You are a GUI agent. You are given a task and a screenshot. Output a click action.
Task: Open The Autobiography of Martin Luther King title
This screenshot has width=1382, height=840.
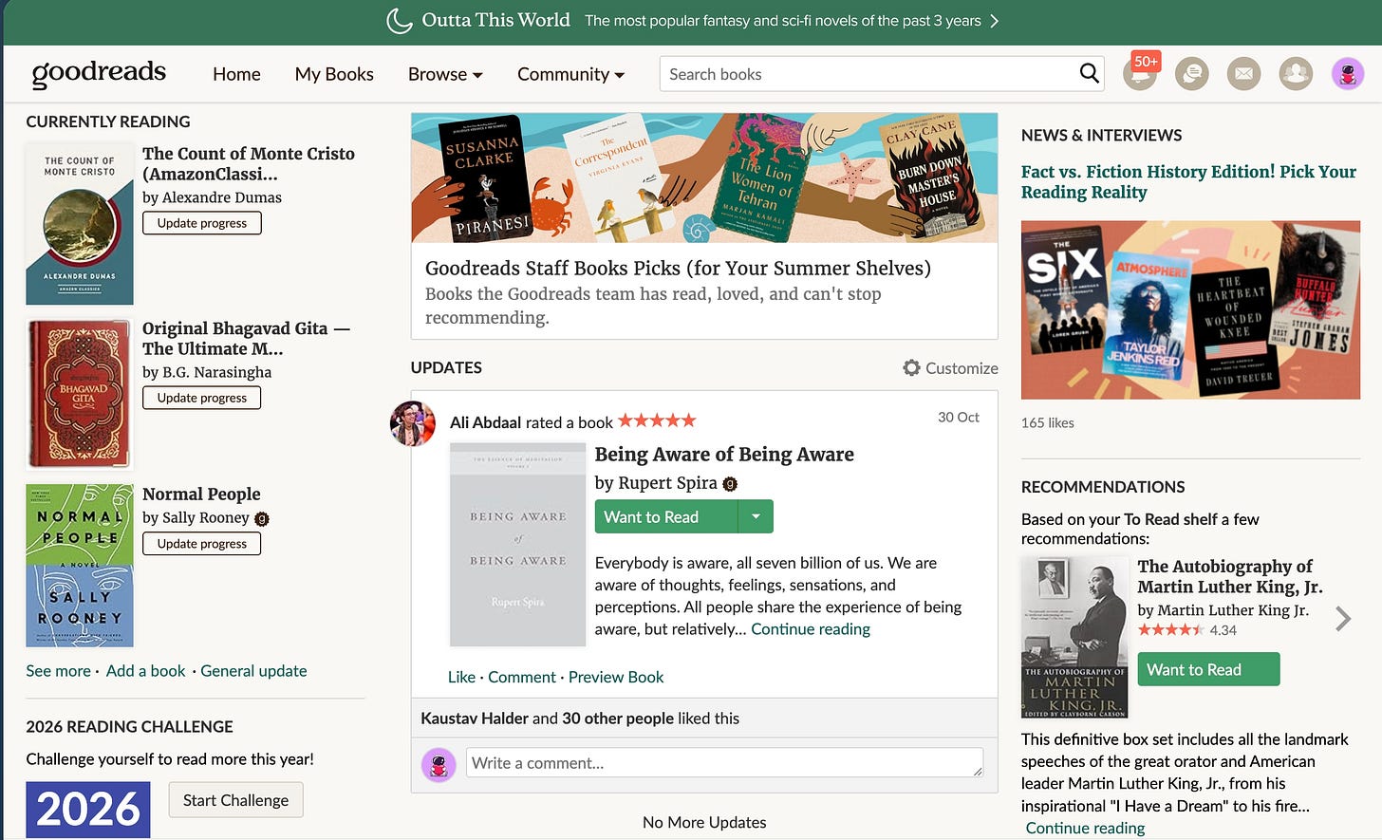coord(1230,576)
